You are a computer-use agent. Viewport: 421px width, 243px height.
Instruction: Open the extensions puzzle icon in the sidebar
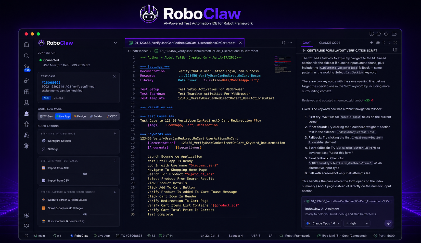pos(27,124)
